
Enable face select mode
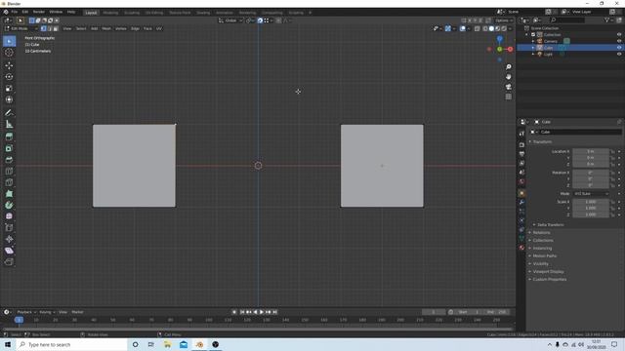[x=56, y=28]
